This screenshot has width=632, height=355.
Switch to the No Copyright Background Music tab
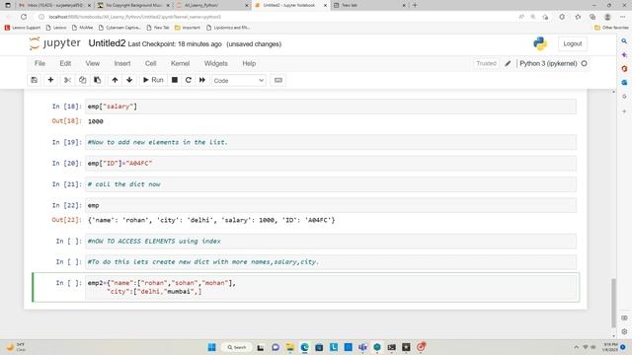133,5
